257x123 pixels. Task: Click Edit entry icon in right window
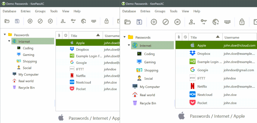pos(166,22)
